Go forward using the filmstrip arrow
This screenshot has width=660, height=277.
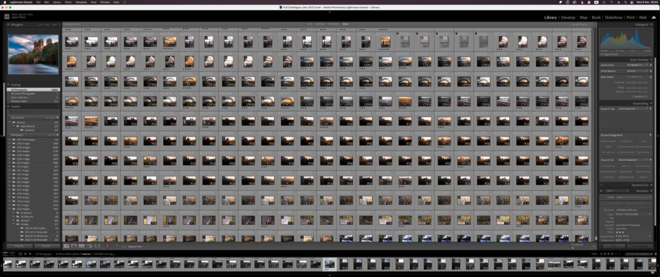click(29, 254)
